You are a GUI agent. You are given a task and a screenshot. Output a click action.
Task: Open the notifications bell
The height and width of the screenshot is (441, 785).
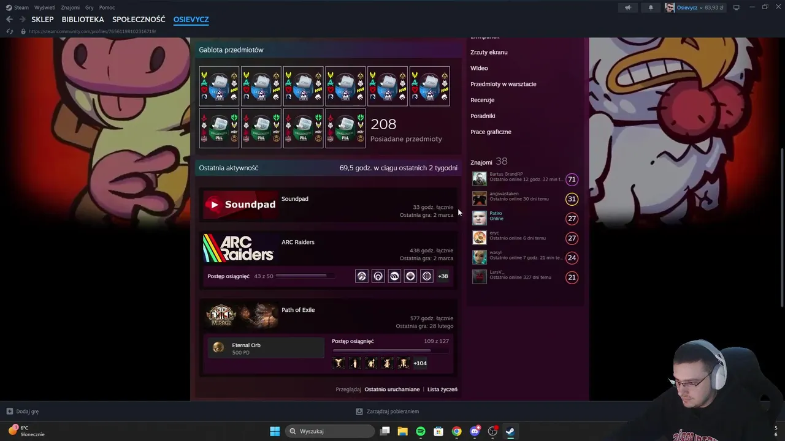click(651, 7)
